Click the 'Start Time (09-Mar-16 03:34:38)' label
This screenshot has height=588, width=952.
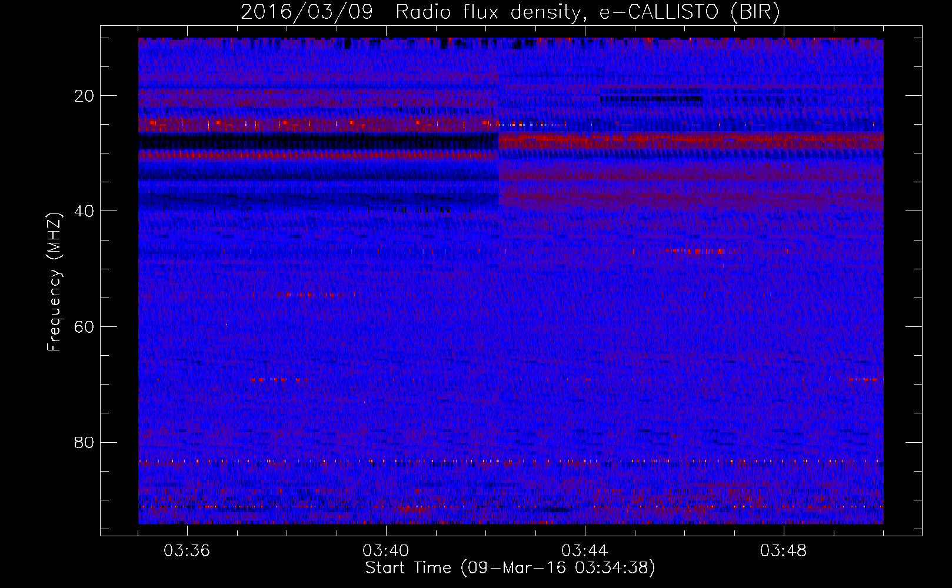tap(510, 568)
